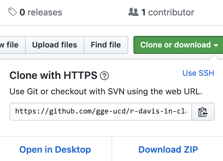Click the copy-to-clipboard icon
The width and height of the screenshot is (223, 161).
[203, 112]
